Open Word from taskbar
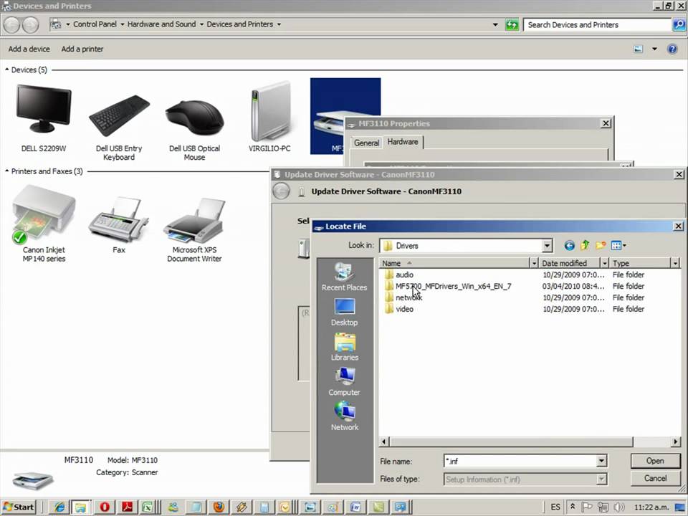 click(x=355, y=507)
